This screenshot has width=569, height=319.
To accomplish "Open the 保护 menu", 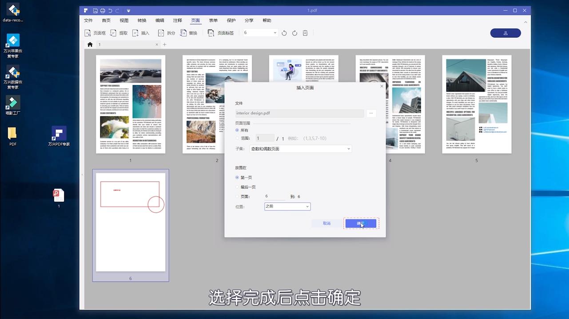I will [231, 20].
